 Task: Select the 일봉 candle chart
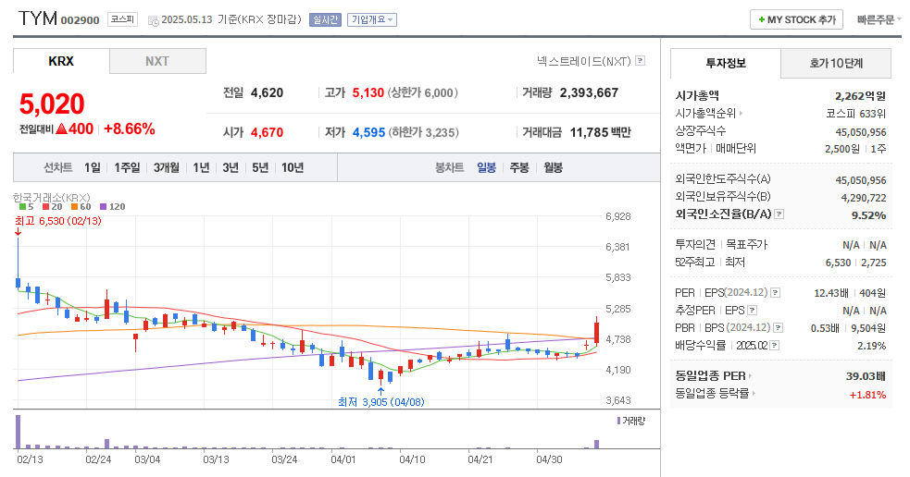click(x=486, y=168)
